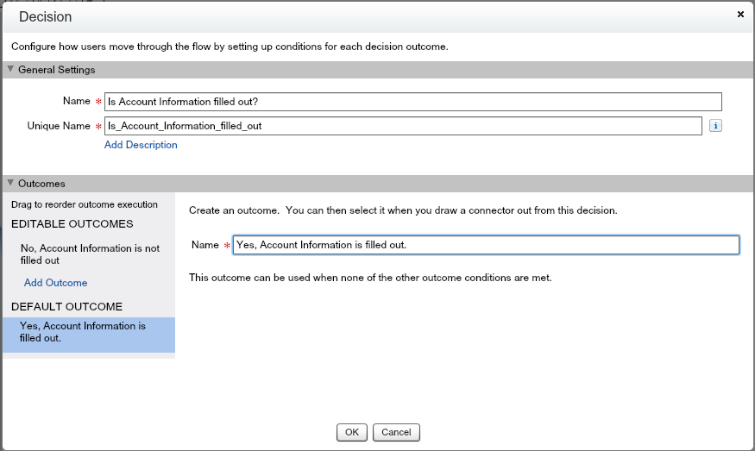Click the Add Outcome link
This screenshot has width=755, height=451.
55,283
